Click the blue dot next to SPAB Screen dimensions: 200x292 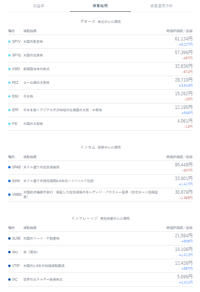pyautogui.click(x=9, y=167)
